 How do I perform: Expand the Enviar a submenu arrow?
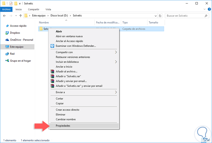pyautogui.click(x=116, y=92)
